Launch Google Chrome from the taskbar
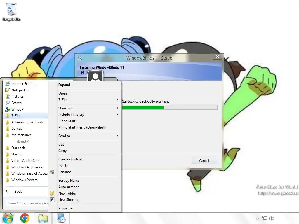 click(25, 218)
